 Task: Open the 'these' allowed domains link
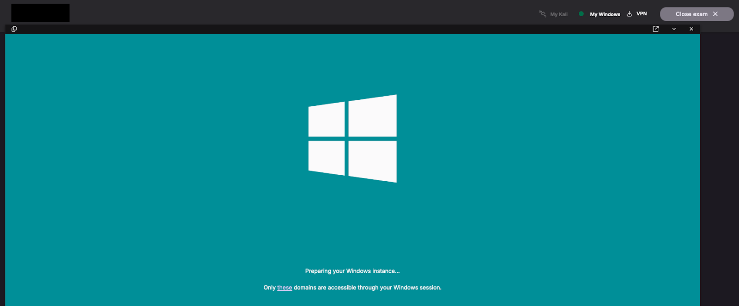coord(285,288)
